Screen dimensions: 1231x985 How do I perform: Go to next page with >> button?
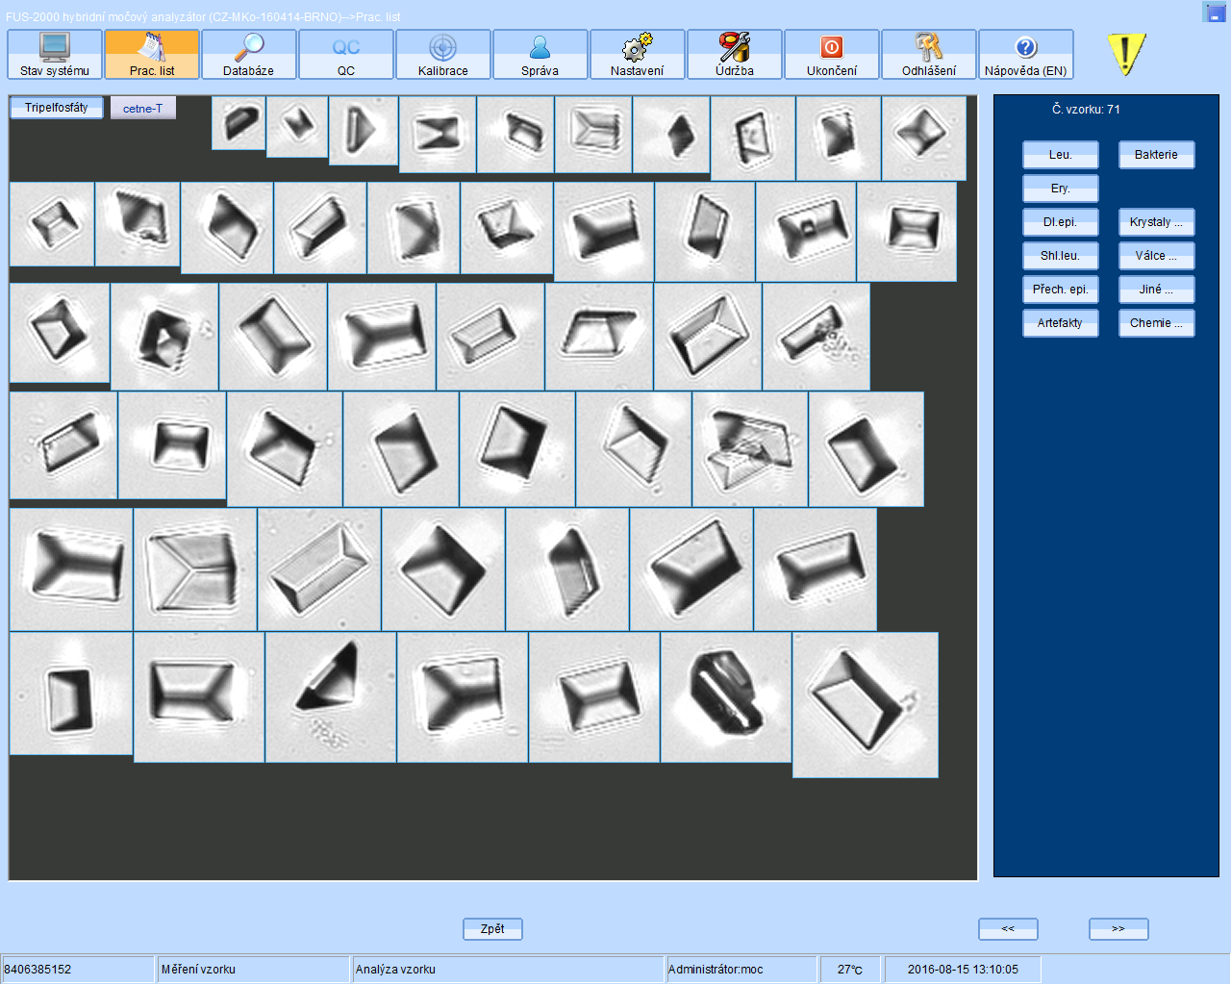coord(1118,929)
